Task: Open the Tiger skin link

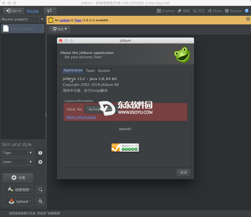Action: coord(78,20)
